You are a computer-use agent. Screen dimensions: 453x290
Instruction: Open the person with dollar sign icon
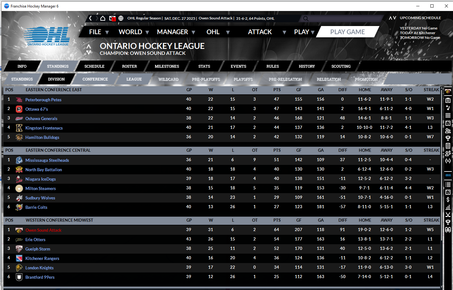[448, 153]
